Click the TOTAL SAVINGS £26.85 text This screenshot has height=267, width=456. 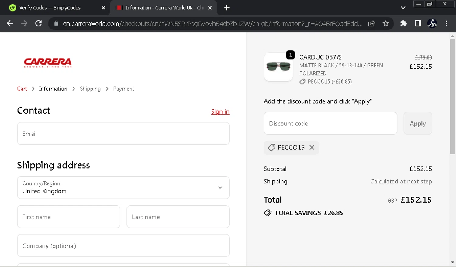point(309,213)
